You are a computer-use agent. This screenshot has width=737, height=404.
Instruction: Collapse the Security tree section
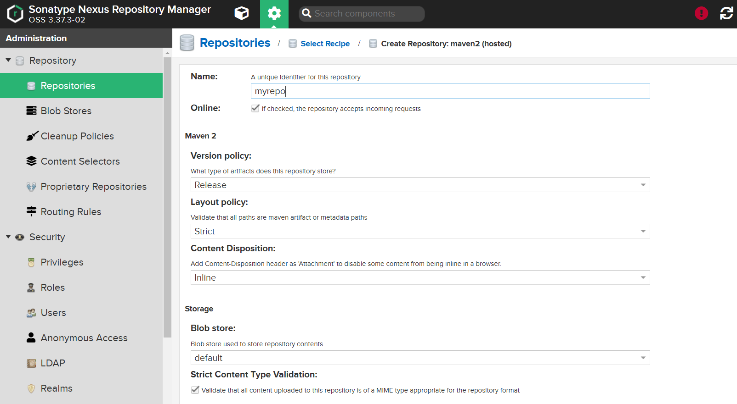pos(8,237)
